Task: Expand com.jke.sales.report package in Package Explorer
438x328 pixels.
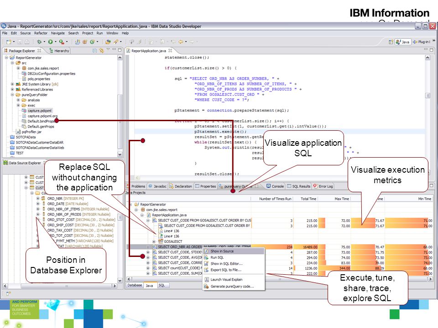Action: coord(18,68)
